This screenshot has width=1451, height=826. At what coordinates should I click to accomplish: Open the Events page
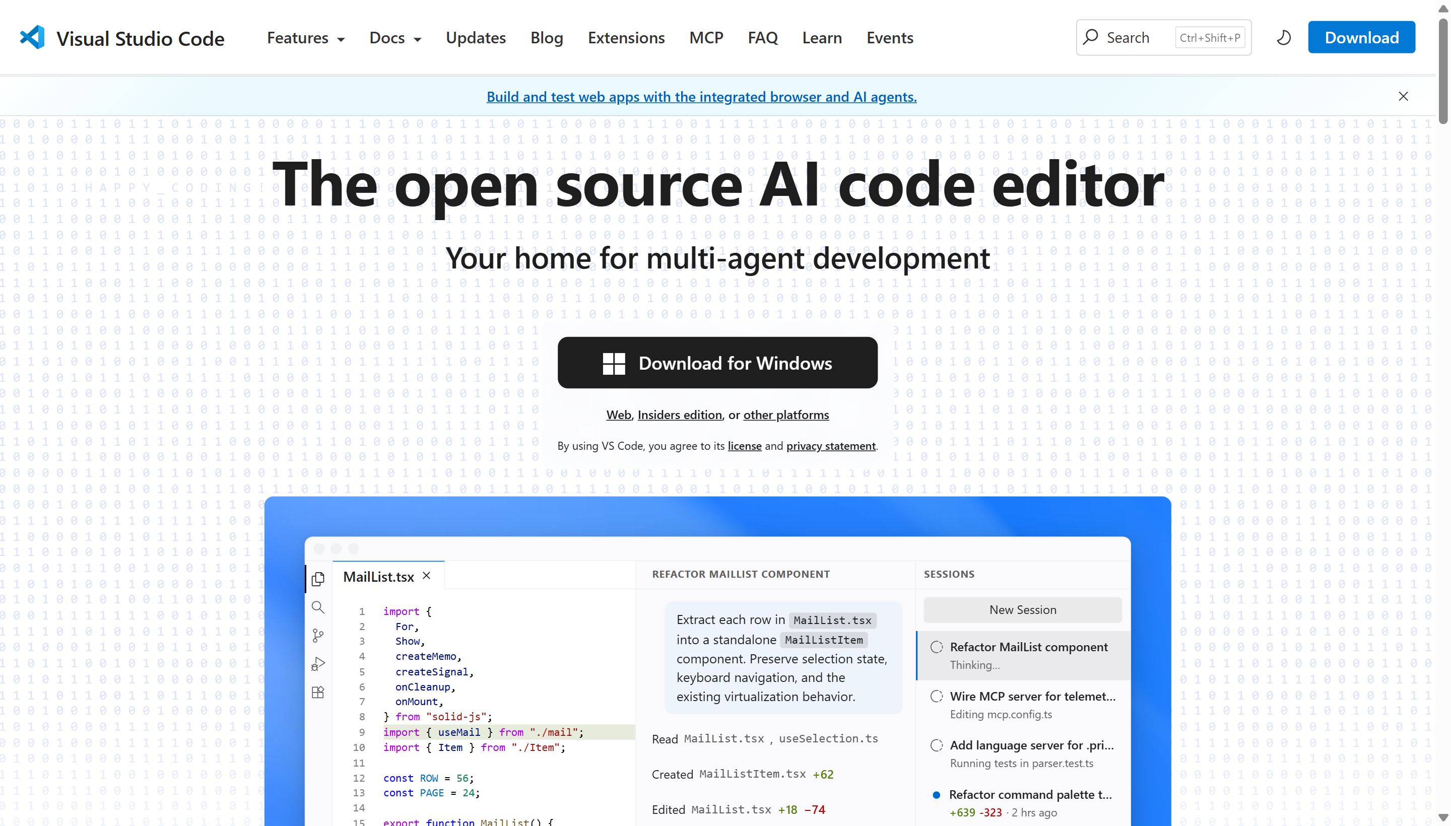pos(890,38)
